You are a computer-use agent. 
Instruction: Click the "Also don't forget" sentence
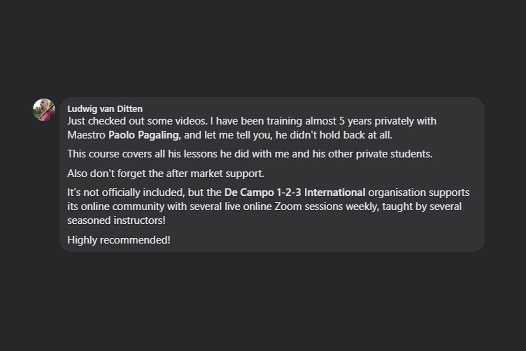pos(166,173)
